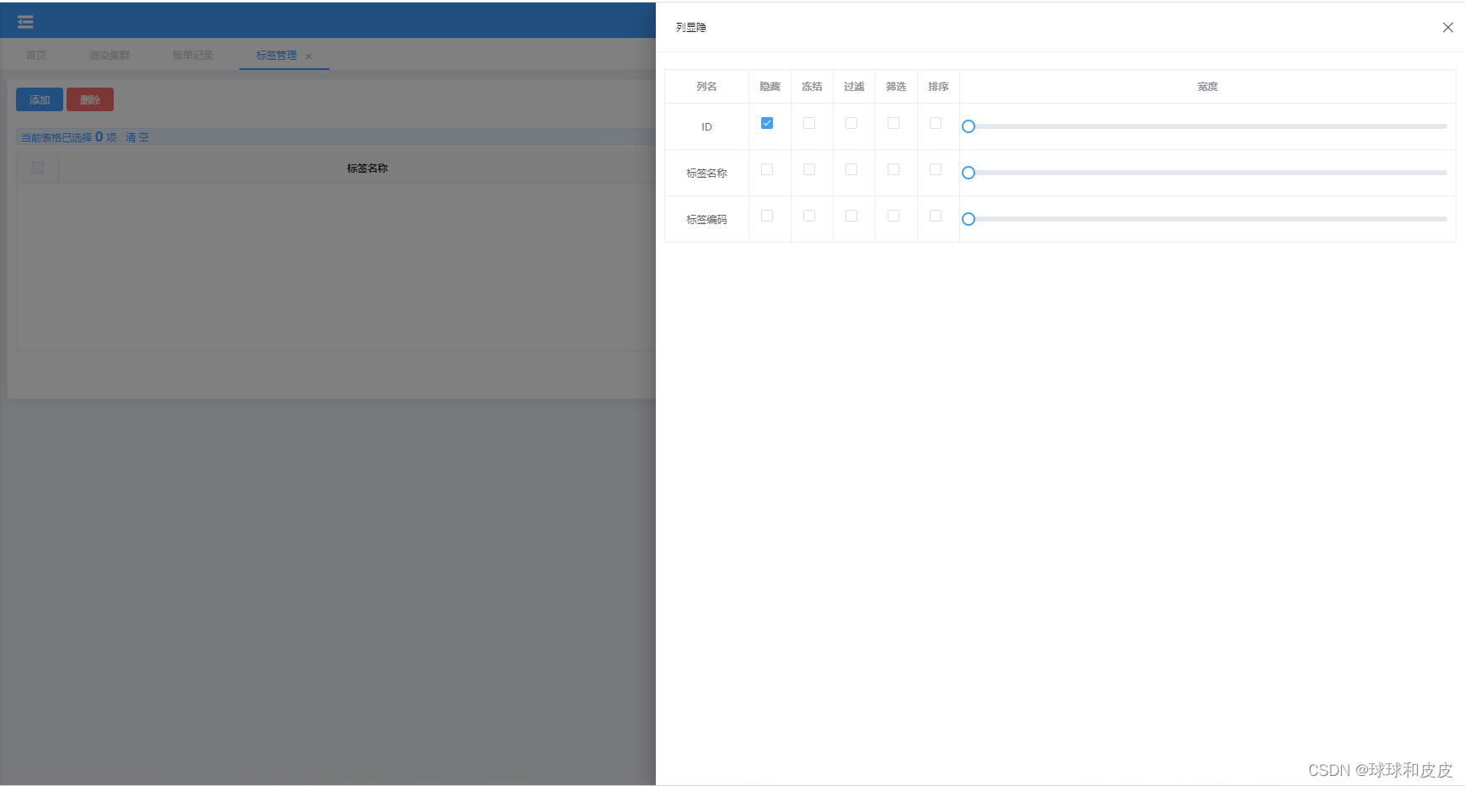
Task: Close the 列显隐 drawer panel
Action: tap(1447, 28)
